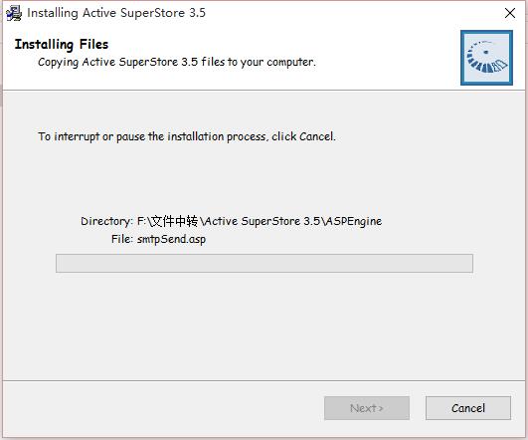The height and width of the screenshot is (440, 528).
Task: Click the smtpSend.asp file name
Action: tap(171, 239)
